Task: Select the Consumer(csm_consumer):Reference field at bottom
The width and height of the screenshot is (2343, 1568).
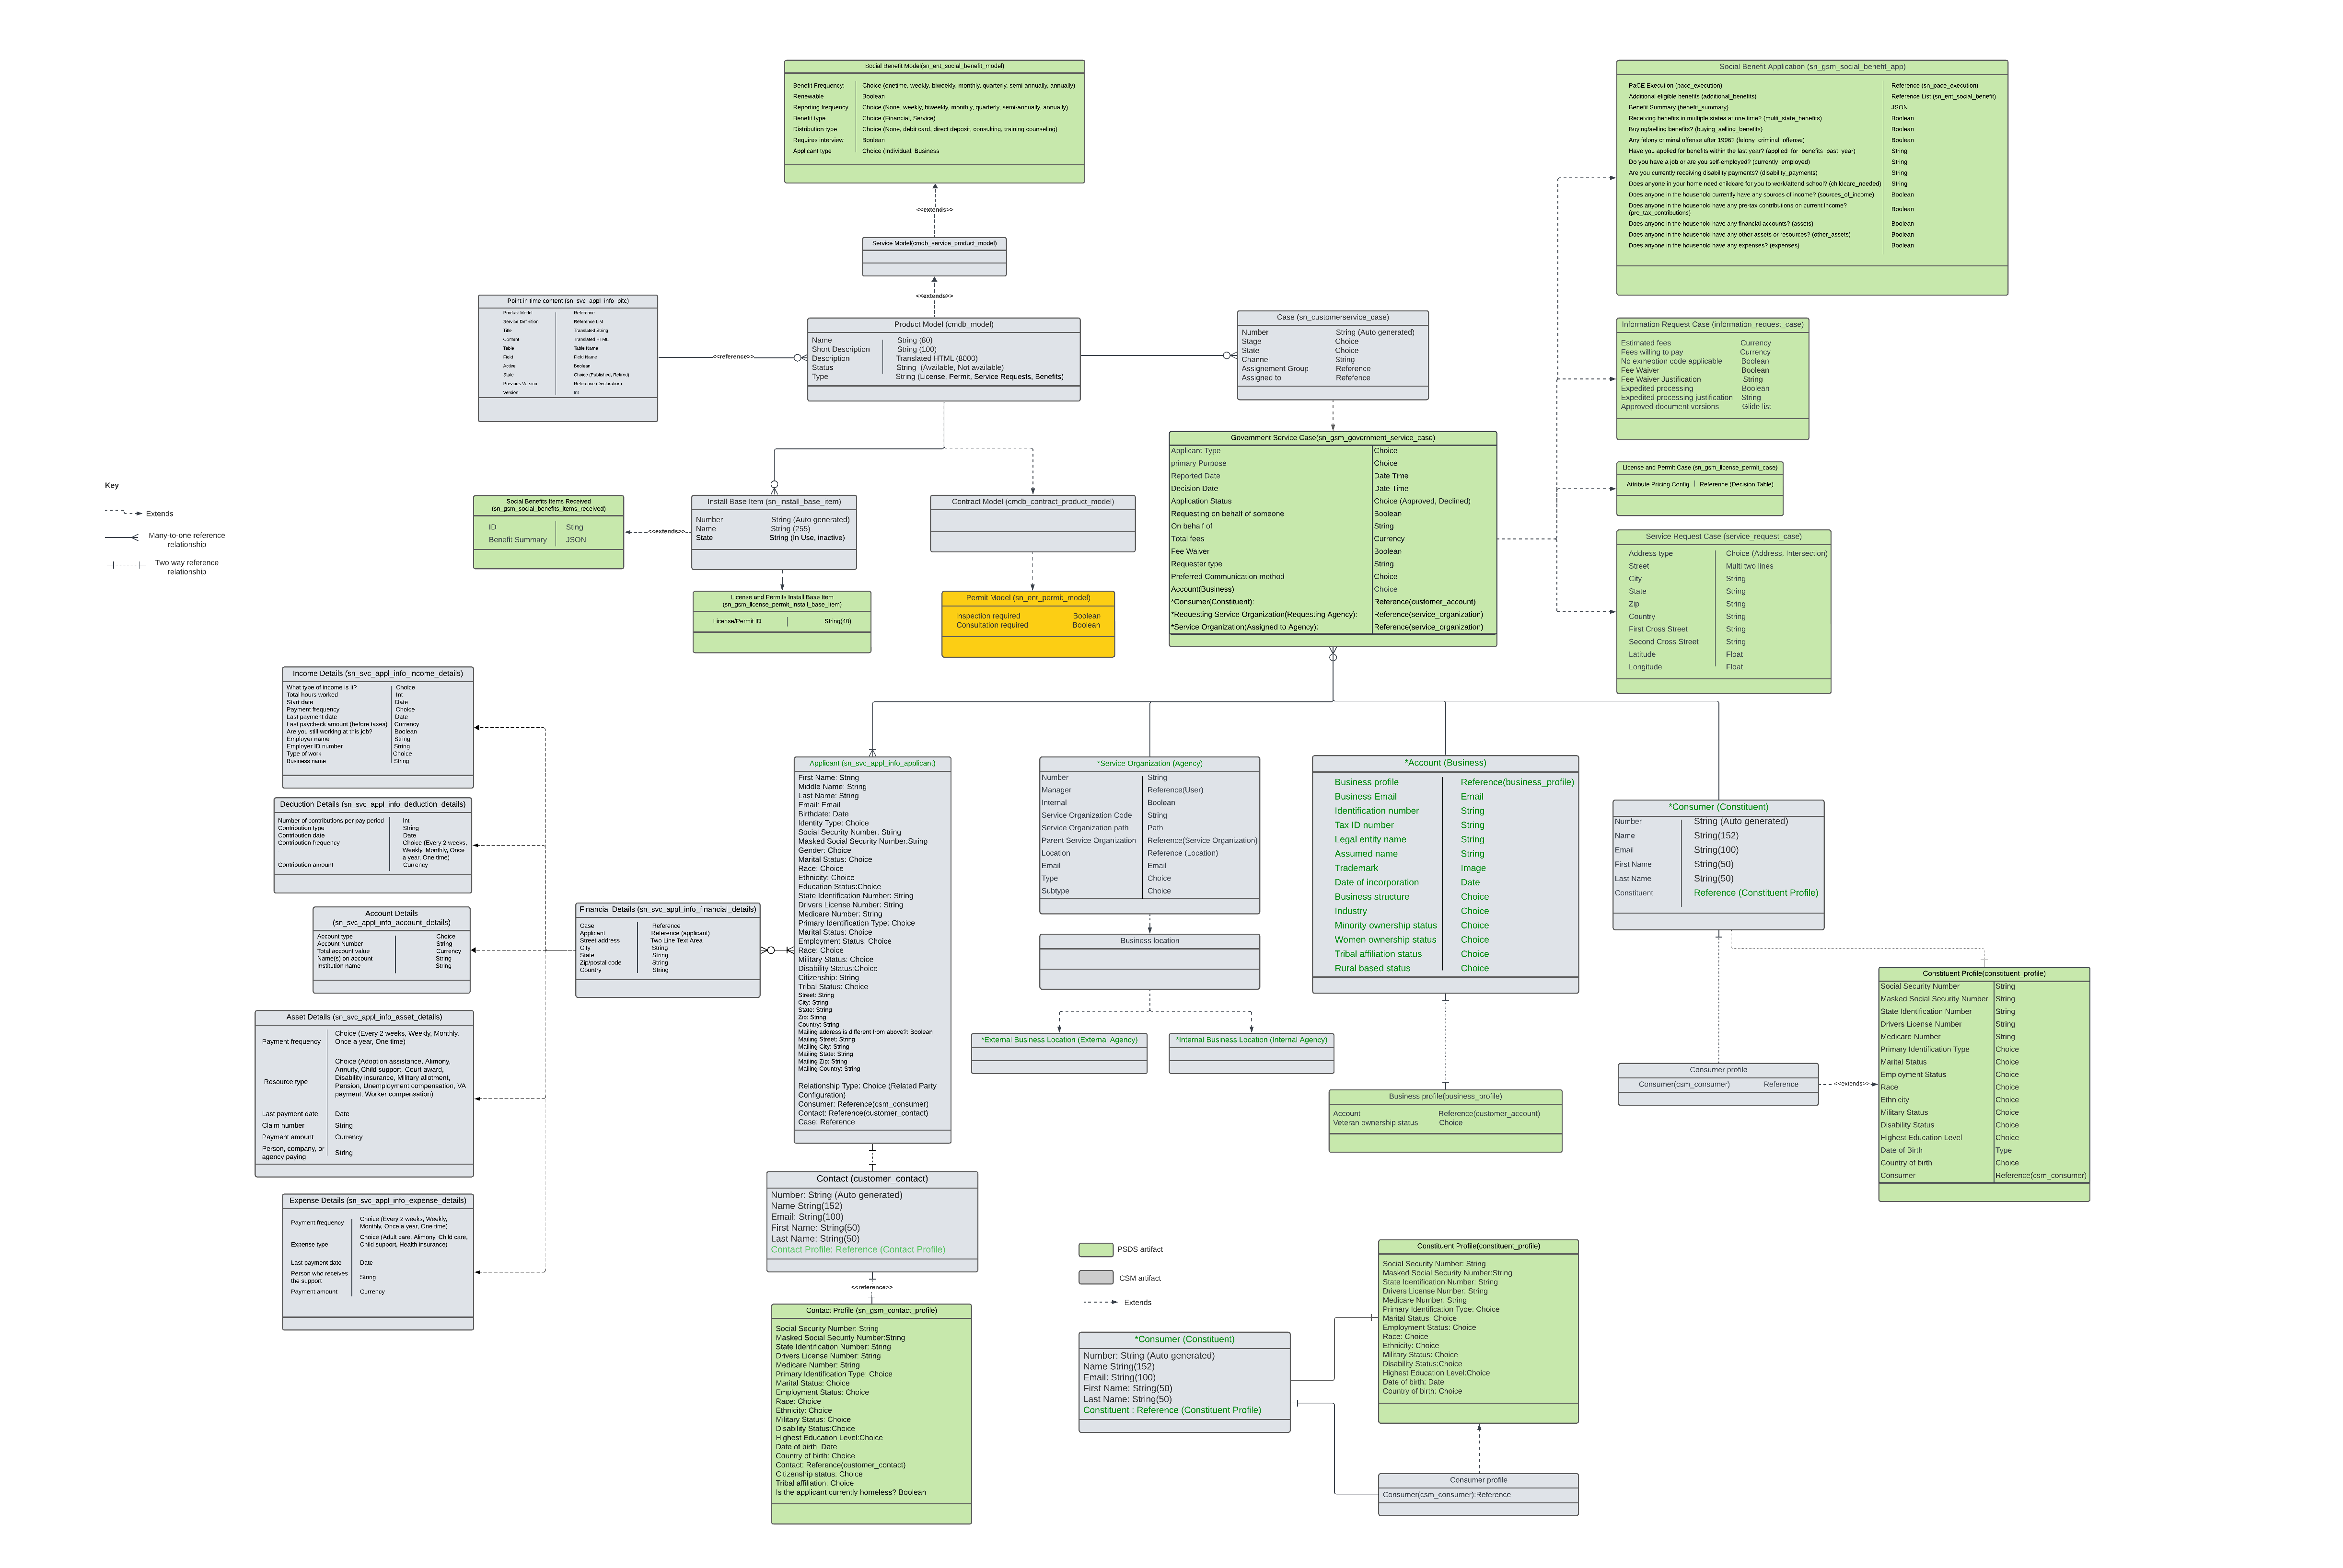Action: tap(1446, 1495)
